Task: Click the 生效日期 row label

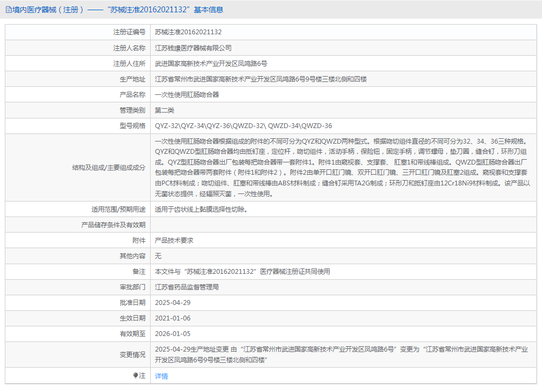Action: tap(132, 318)
